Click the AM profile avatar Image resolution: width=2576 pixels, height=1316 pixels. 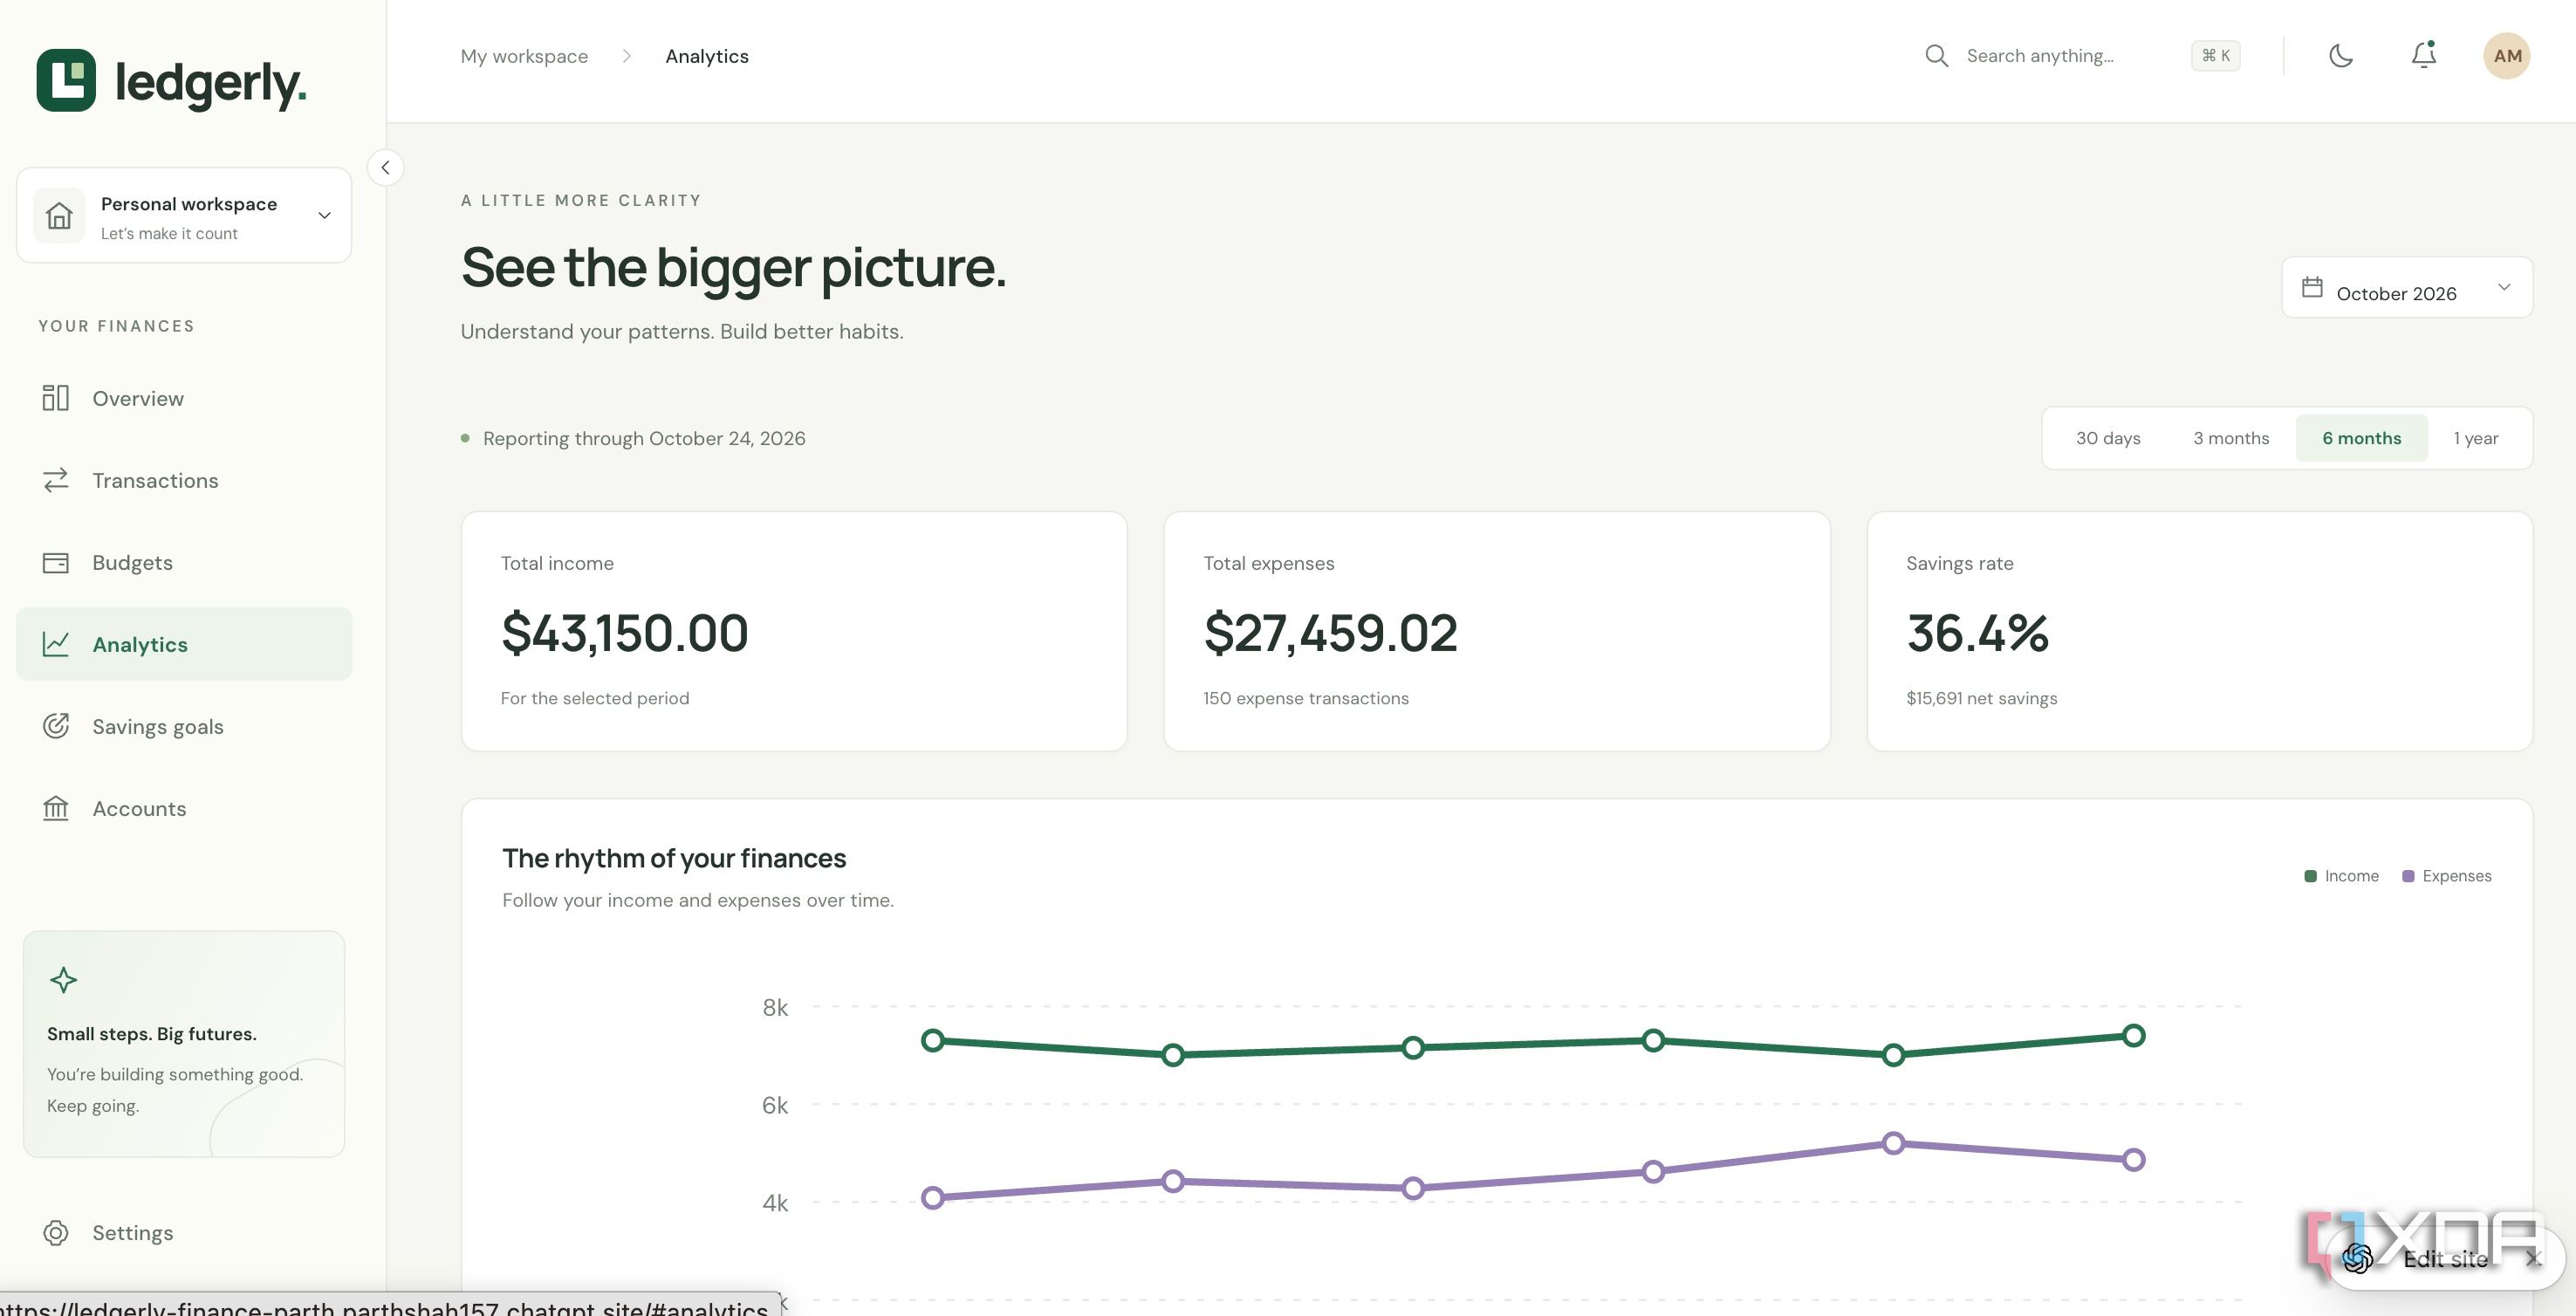click(x=2506, y=56)
